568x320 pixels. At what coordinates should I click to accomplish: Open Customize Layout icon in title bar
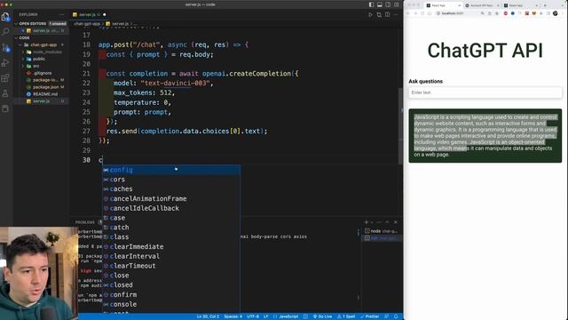[397, 4]
